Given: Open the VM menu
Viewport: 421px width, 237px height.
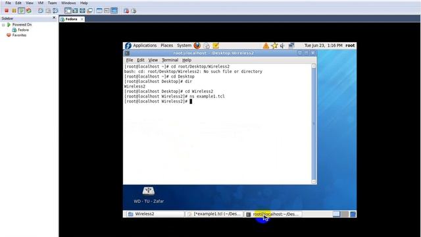Looking at the screenshot, I should tap(41, 3).
